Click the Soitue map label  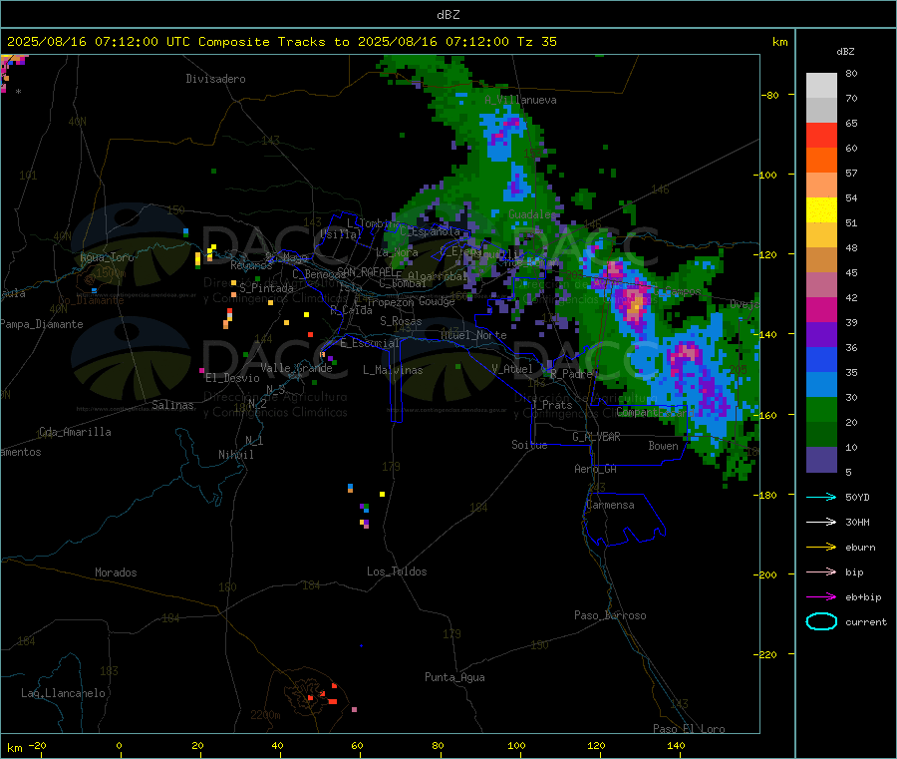point(529,445)
